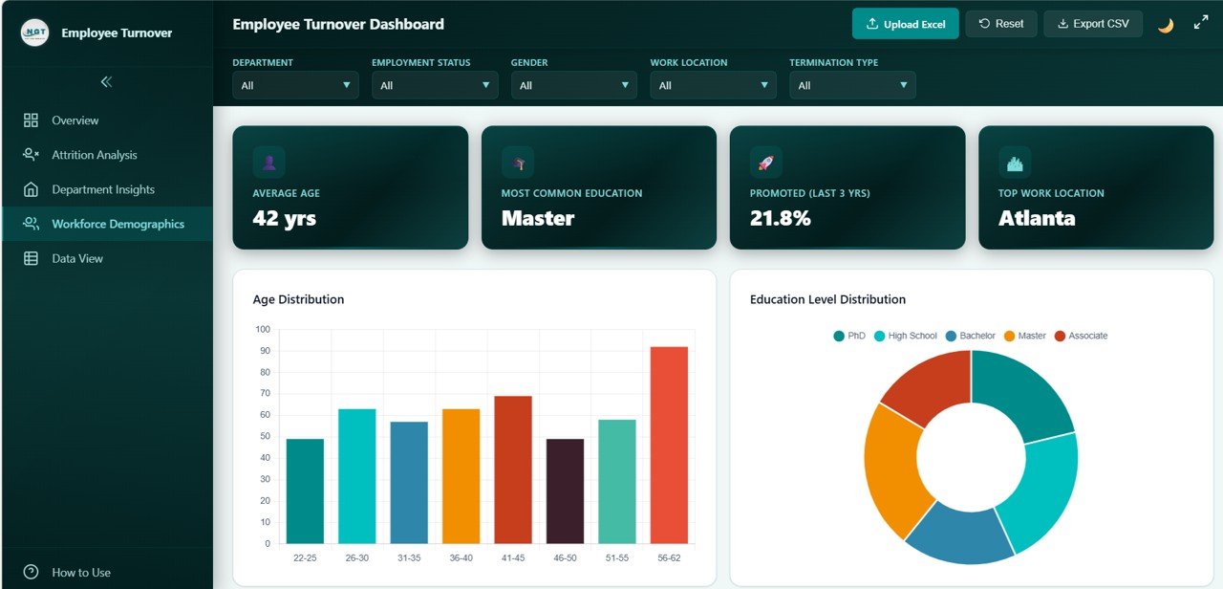Hide the PhD series via its legend entry
Image resolution: width=1223 pixels, height=589 pixels.
click(848, 336)
